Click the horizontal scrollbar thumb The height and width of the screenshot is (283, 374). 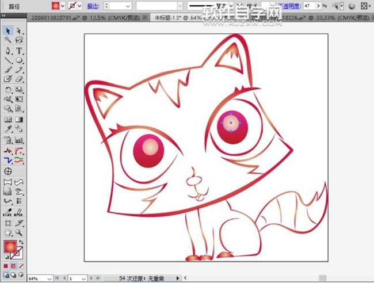(x=323, y=278)
